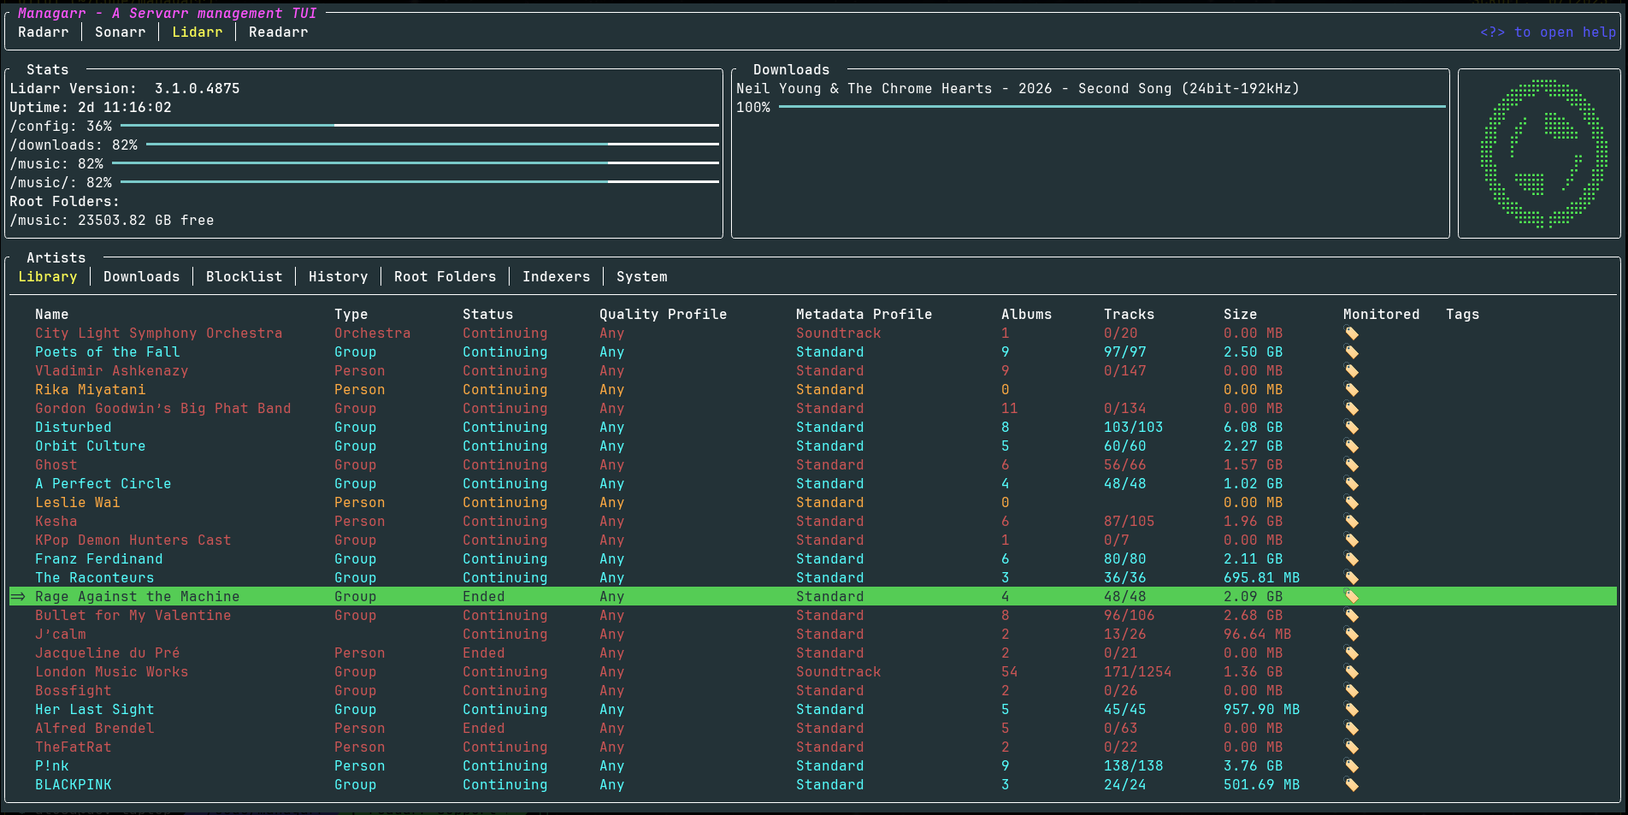Screen dimensions: 1628x815
Task: Open the Sonarr tab
Action: point(120,32)
